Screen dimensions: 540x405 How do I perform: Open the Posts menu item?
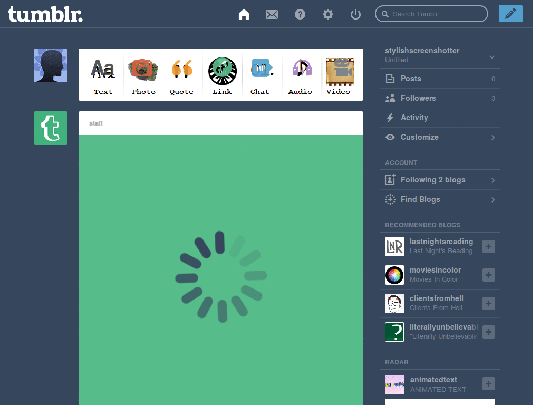click(440, 79)
